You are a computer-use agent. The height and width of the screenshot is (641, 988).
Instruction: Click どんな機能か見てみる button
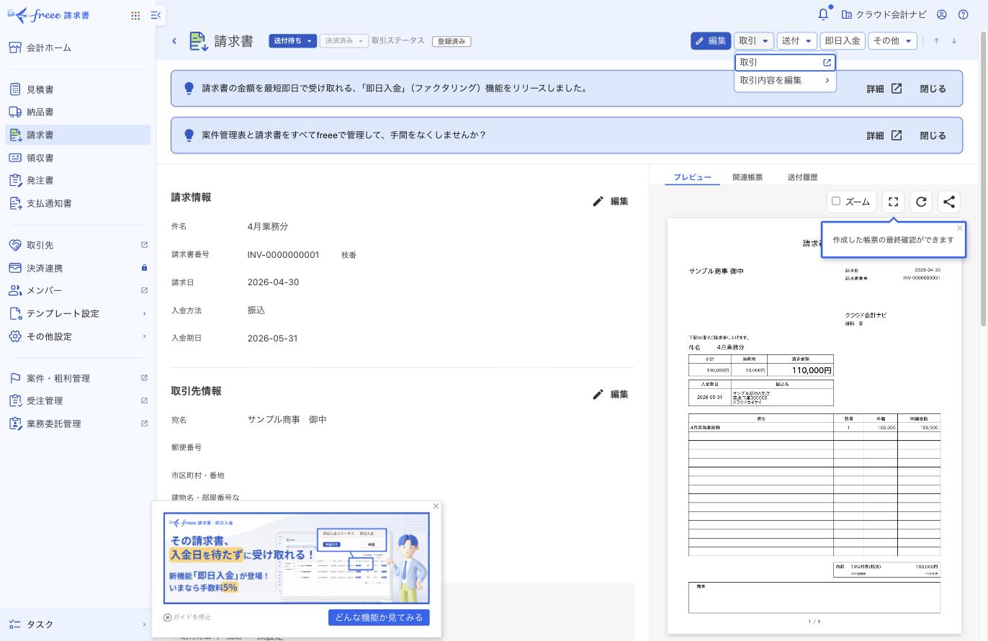pyautogui.click(x=379, y=617)
